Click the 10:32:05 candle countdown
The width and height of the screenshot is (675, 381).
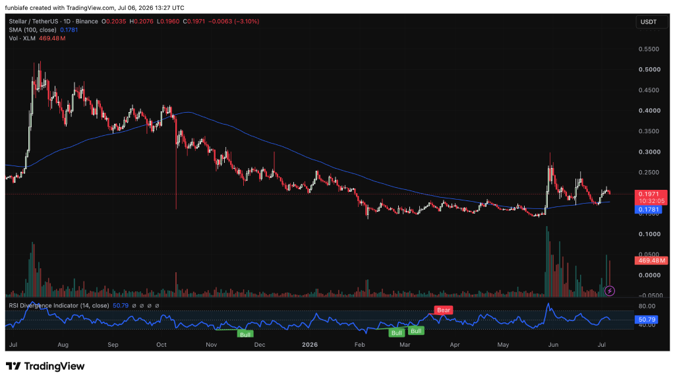pyautogui.click(x=651, y=201)
